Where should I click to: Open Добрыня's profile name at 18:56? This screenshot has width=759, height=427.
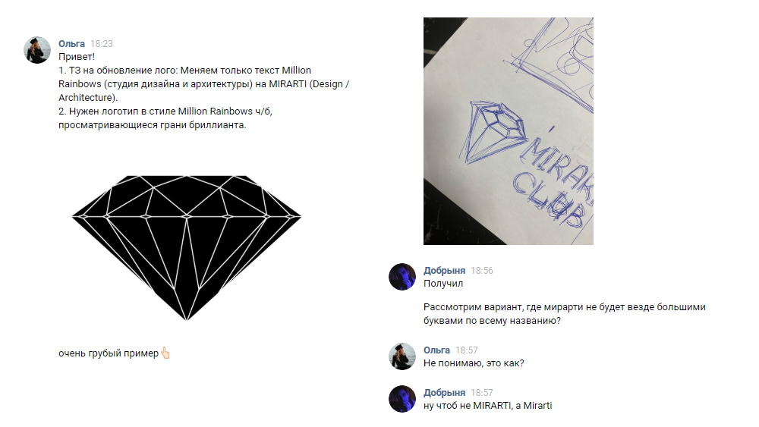pyautogui.click(x=444, y=270)
